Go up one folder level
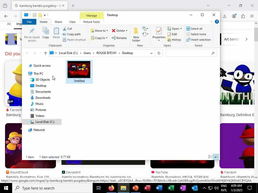The width and height of the screenshot is (258, 193). [x=46, y=53]
